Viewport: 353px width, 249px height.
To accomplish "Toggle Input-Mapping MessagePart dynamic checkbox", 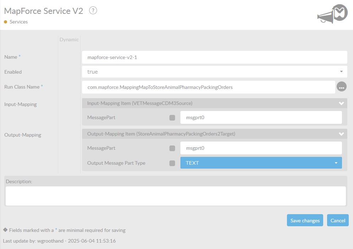I will 172,118.
